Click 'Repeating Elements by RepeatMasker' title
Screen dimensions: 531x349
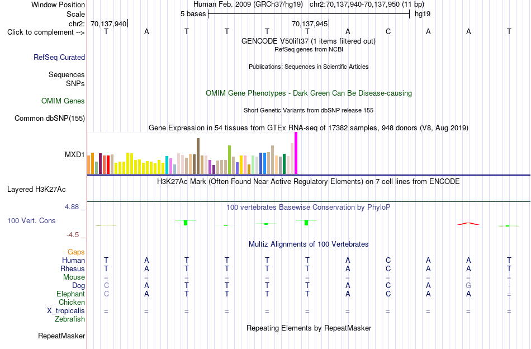point(309,328)
